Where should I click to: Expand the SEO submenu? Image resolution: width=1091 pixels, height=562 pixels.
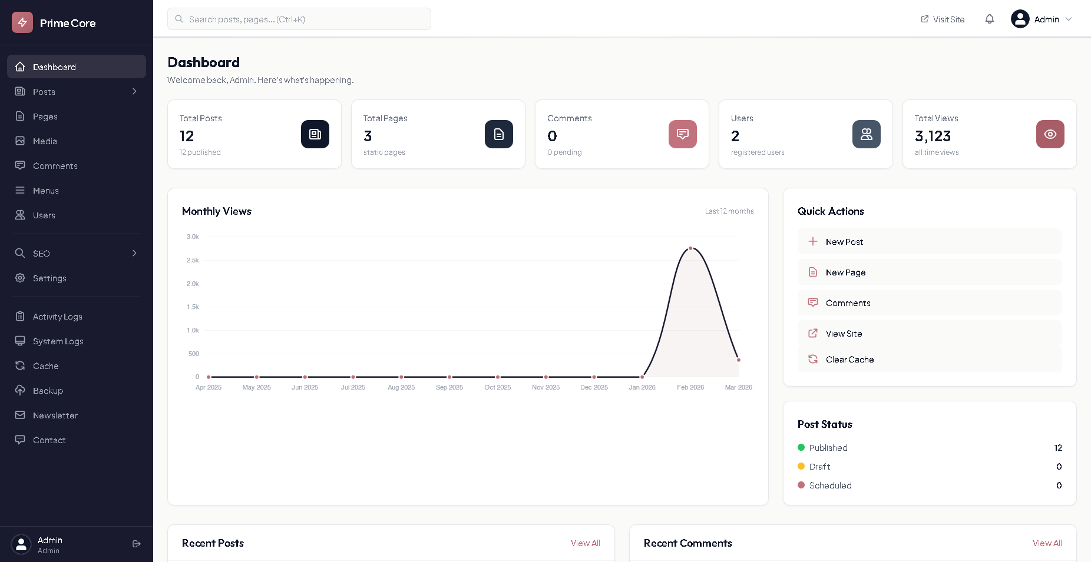pos(134,253)
